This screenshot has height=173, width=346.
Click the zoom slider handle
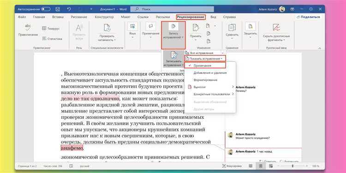tap(293, 166)
